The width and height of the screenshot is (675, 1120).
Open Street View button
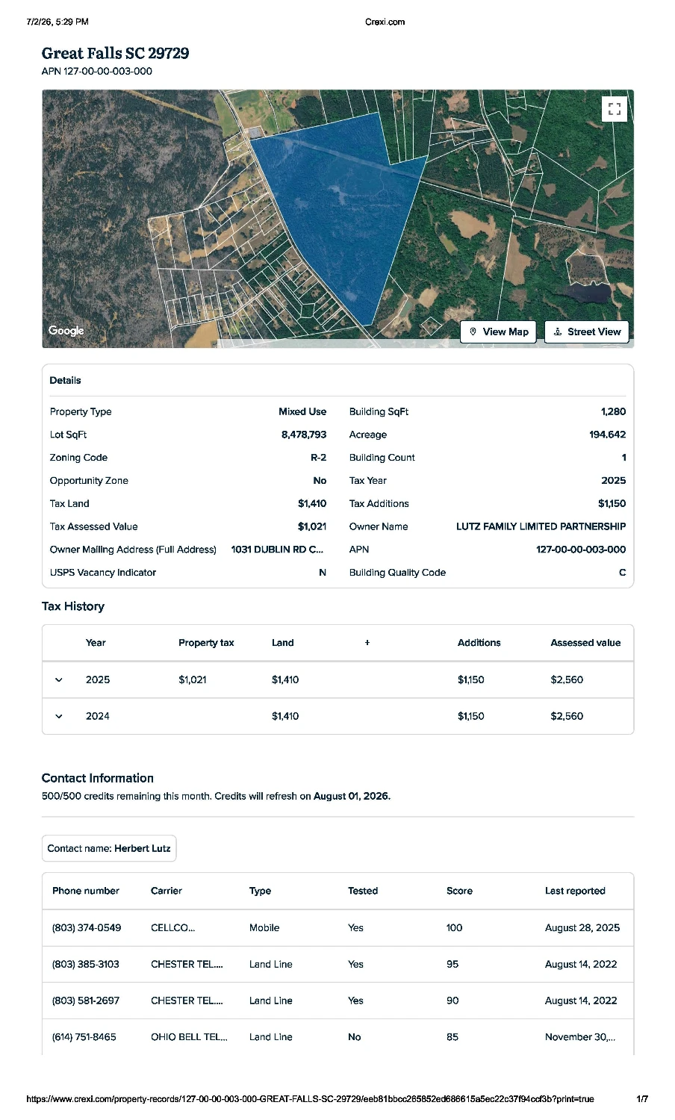point(587,332)
